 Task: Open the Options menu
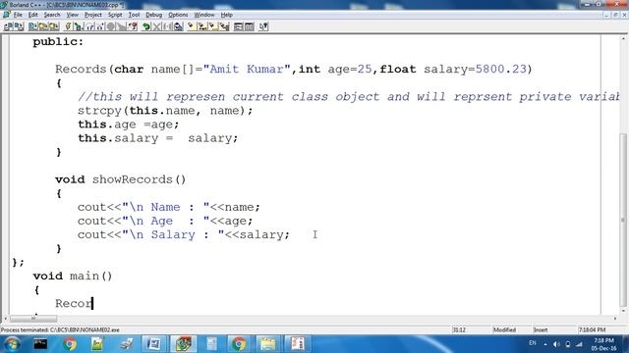pos(178,15)
